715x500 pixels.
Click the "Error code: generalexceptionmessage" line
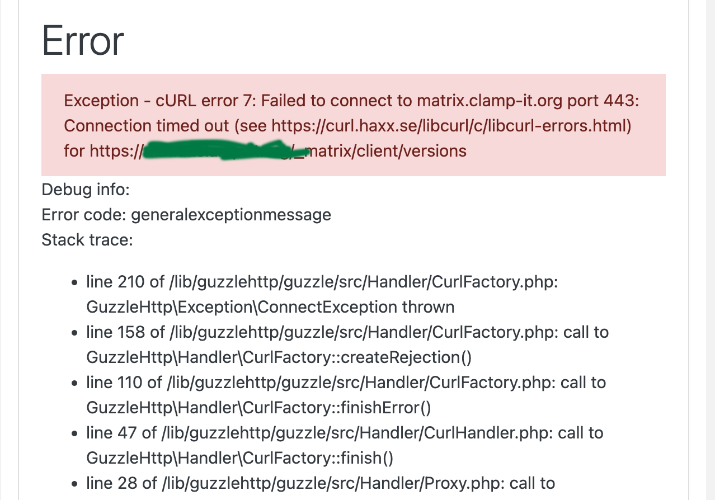pyautogui.click(x=186, y=215)
